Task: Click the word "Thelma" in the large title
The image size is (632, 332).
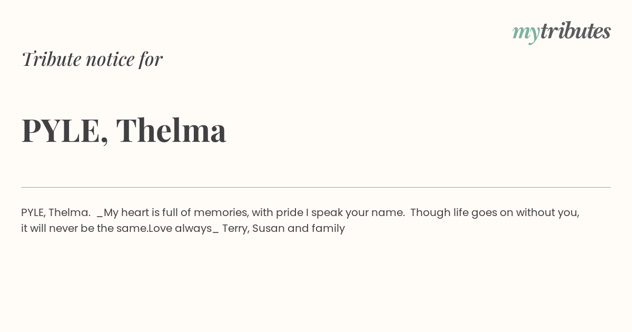Action: pyautogui.click(x=171, y=130)
